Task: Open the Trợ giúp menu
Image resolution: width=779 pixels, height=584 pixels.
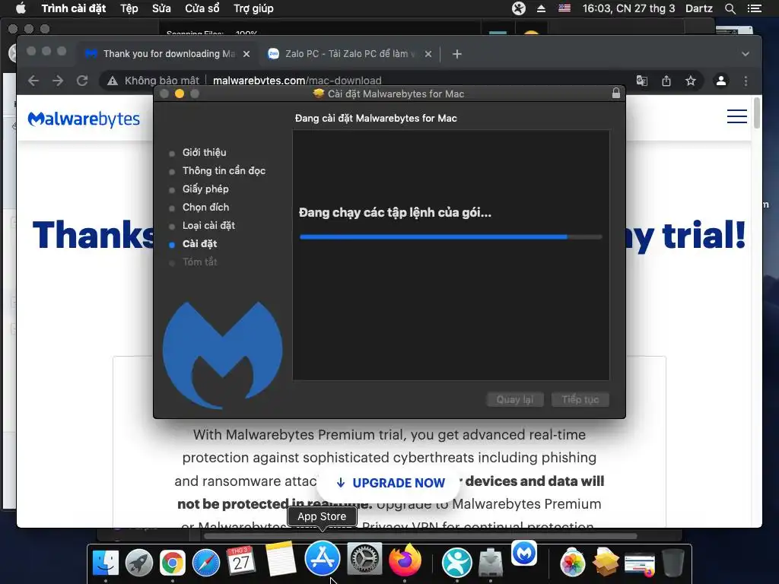Action: coord(253,8)
